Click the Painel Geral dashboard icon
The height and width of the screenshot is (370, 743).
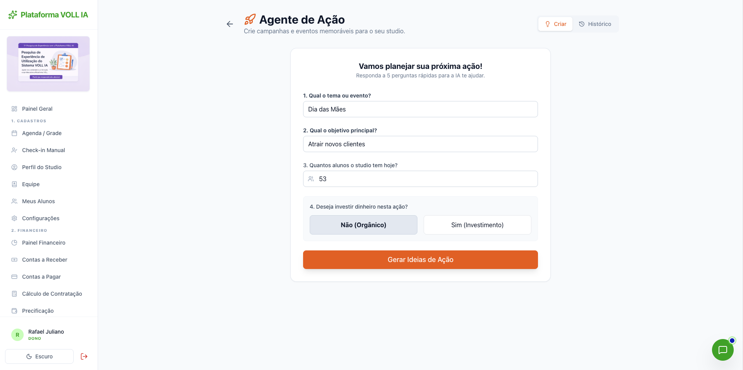click(x=14, y=109)
